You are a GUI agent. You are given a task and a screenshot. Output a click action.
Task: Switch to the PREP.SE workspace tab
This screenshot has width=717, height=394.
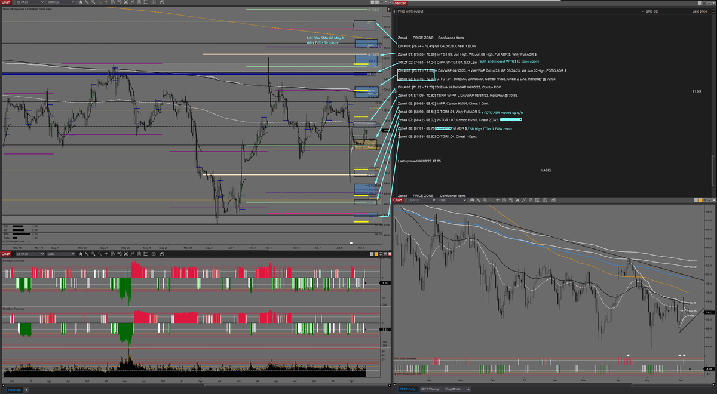tap(14, 390)
